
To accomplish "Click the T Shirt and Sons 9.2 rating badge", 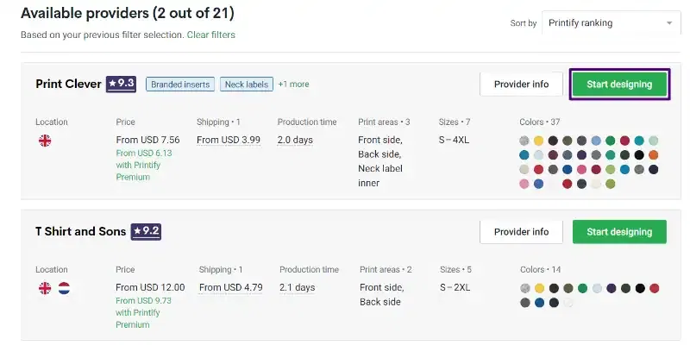I will [x=146, y=231].
